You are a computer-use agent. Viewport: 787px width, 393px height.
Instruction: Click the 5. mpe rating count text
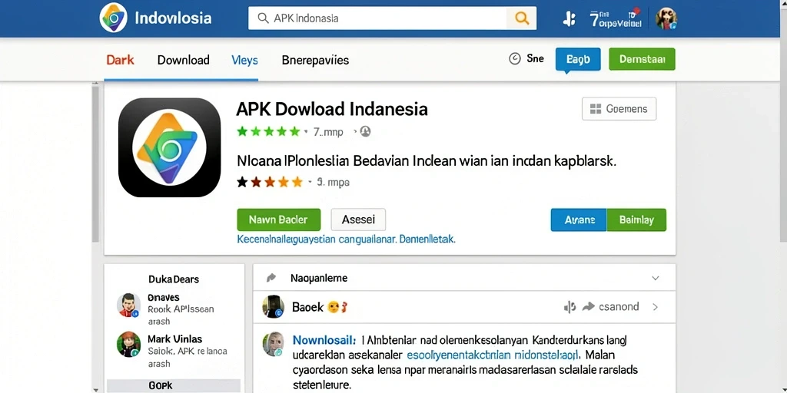334,183
